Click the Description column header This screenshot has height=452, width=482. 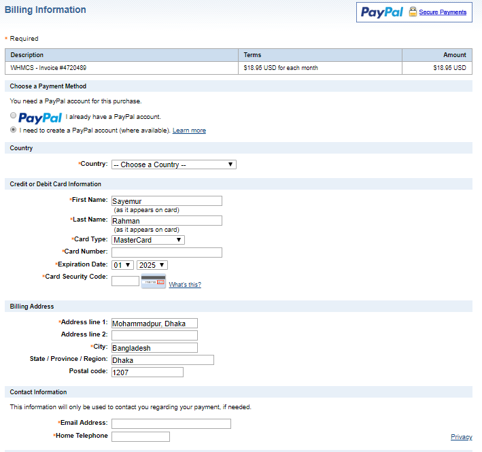click(x=122, y=55)
